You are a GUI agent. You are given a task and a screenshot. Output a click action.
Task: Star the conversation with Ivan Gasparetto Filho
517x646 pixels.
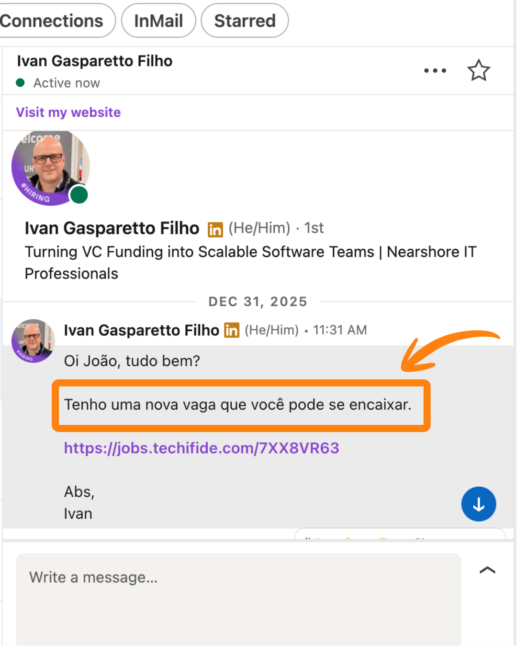478,70
